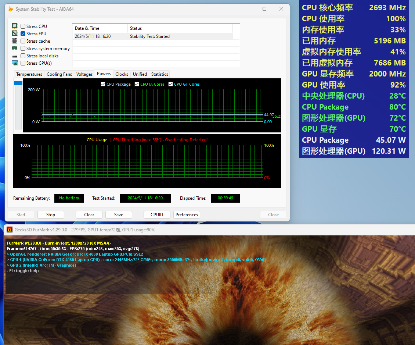Toggle the CPU GT Cores graph checkbox
Screen dimensions: 415x345
tap(171, 84)
